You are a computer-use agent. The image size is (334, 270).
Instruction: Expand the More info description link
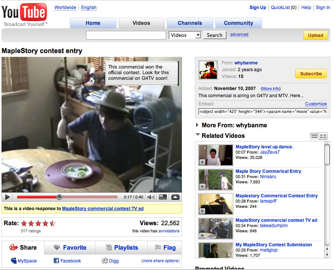point(271,88)
